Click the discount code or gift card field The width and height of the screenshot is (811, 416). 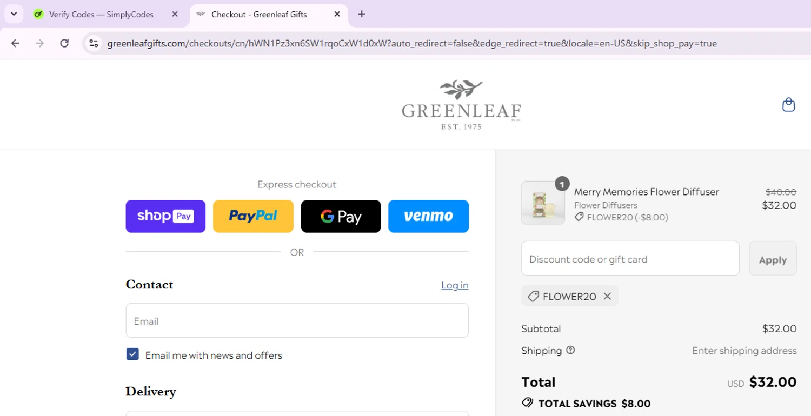[630, 259]
